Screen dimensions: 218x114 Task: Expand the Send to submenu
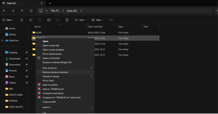(x=65, y=107)
